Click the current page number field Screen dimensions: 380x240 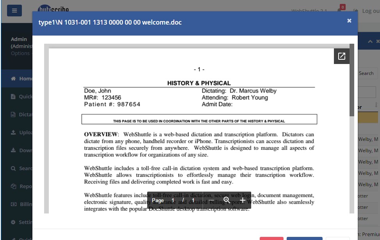tap(173, 200)
